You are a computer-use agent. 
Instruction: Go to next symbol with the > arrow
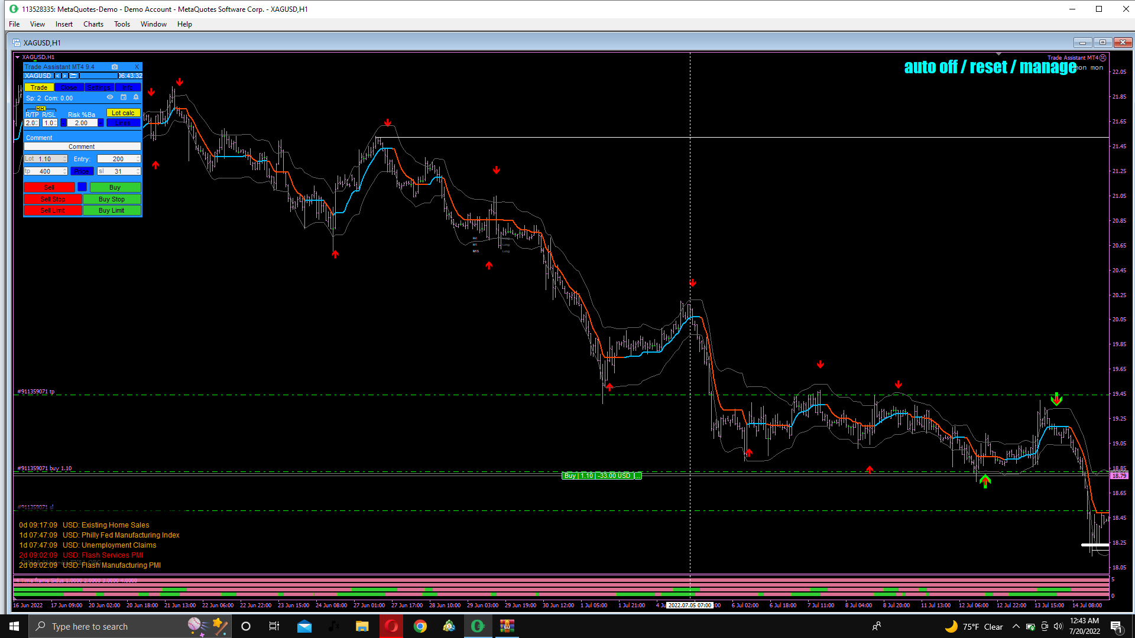pos(64,76)
